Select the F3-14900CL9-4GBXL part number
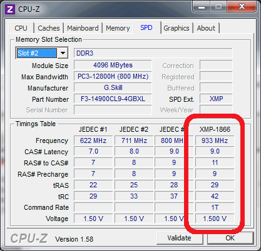Viewport: 261px width, 251px height. point(113,99)
